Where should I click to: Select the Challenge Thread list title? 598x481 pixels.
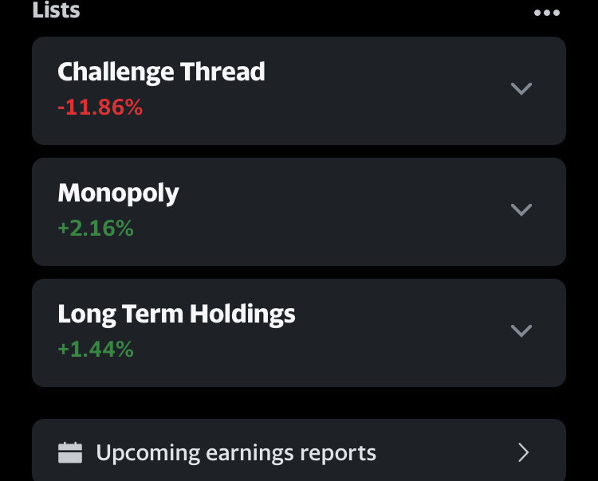click(x=161, y=72)
